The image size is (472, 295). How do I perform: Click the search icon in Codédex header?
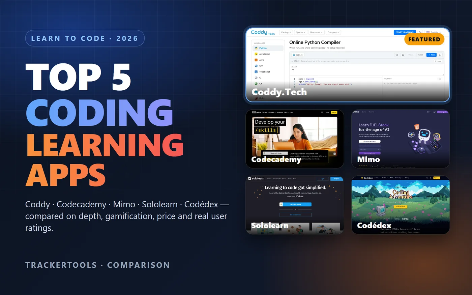point(427,178)
